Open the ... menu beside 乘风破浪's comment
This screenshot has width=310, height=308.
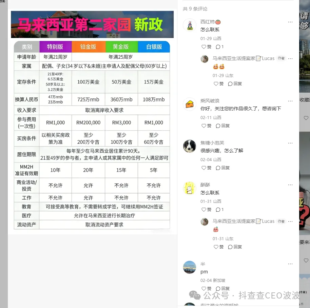click(290, 100)
